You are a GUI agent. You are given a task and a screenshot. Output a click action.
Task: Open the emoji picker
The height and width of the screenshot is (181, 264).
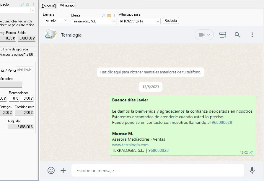(51, 170)
